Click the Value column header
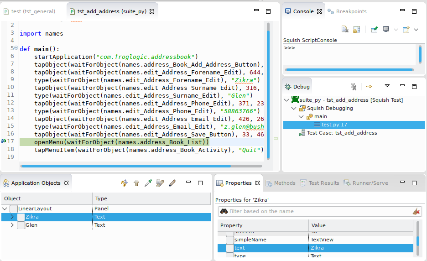The width and height of the screenshot is (427, 261). pyautogui.click(x=361, y=225)
